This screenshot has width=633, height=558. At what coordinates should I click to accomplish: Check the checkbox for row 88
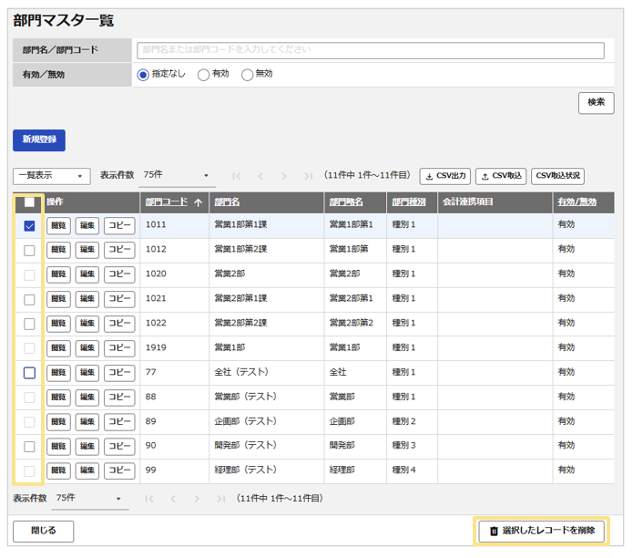click(29, 398)
